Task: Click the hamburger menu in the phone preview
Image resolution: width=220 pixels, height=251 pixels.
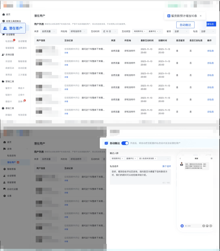Action: (x=211, y=158)
